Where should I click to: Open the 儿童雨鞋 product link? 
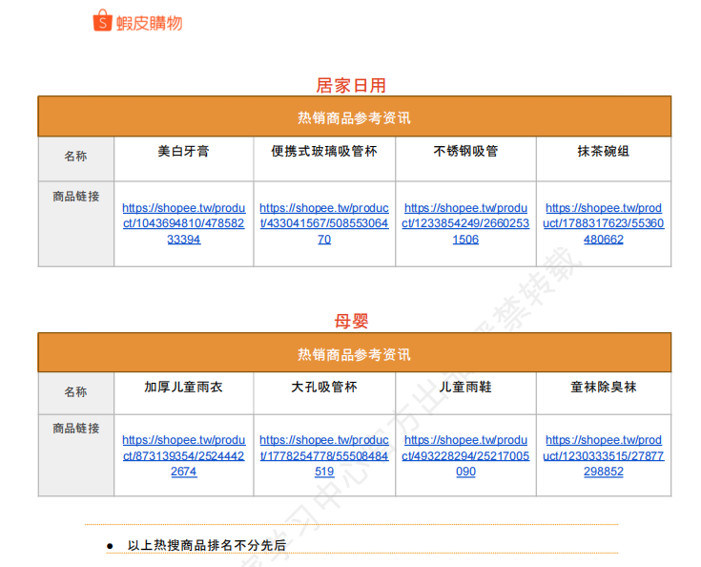465,455
